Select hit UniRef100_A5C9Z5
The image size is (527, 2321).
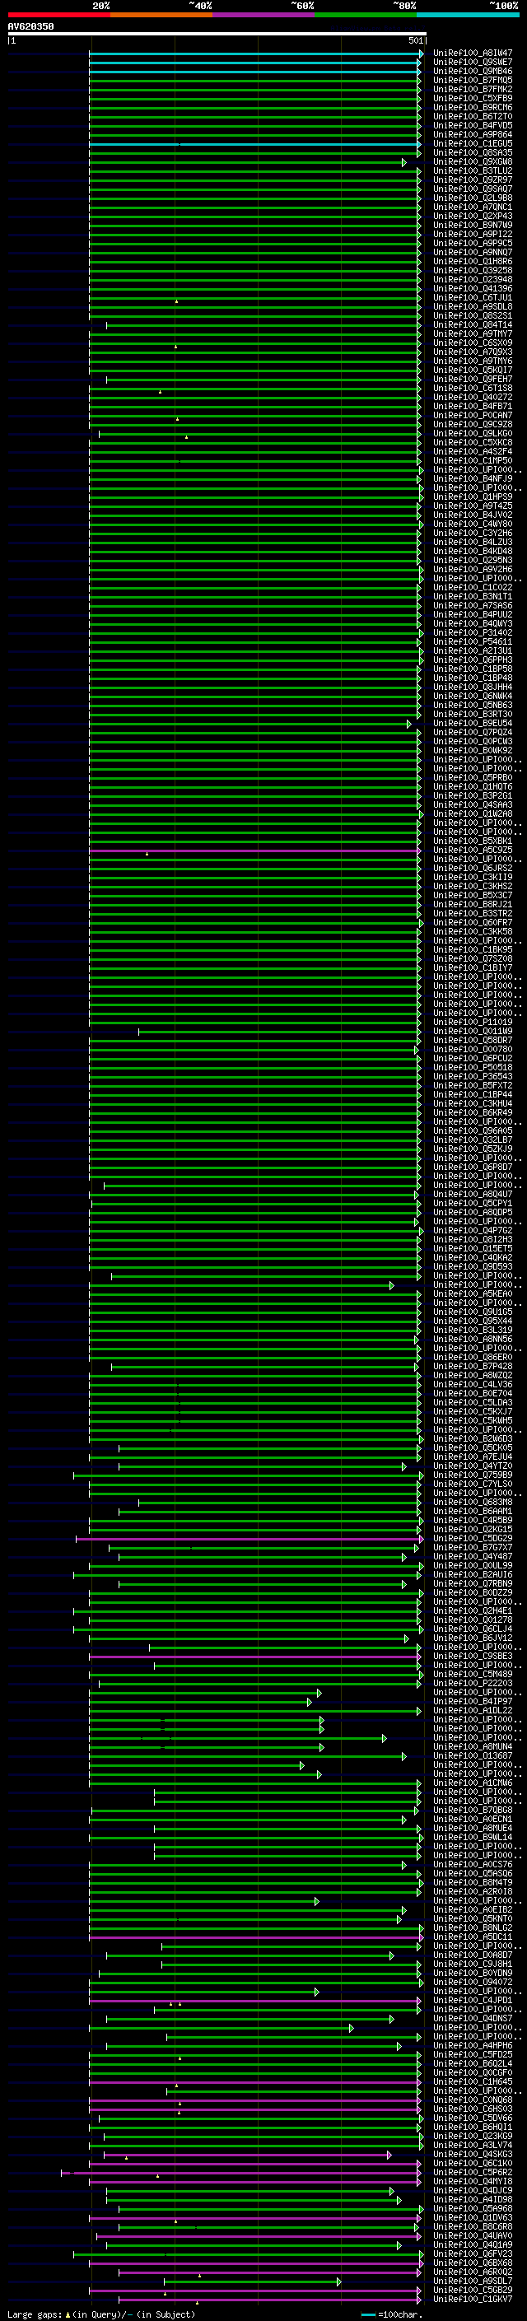click(x=473, y=850)
